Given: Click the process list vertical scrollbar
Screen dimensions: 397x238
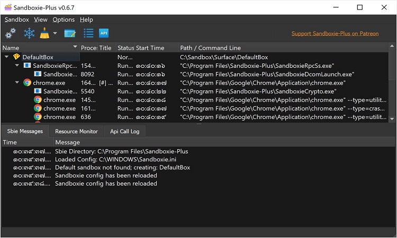Looking at the screenshot, I should click(x=392, y=79).
